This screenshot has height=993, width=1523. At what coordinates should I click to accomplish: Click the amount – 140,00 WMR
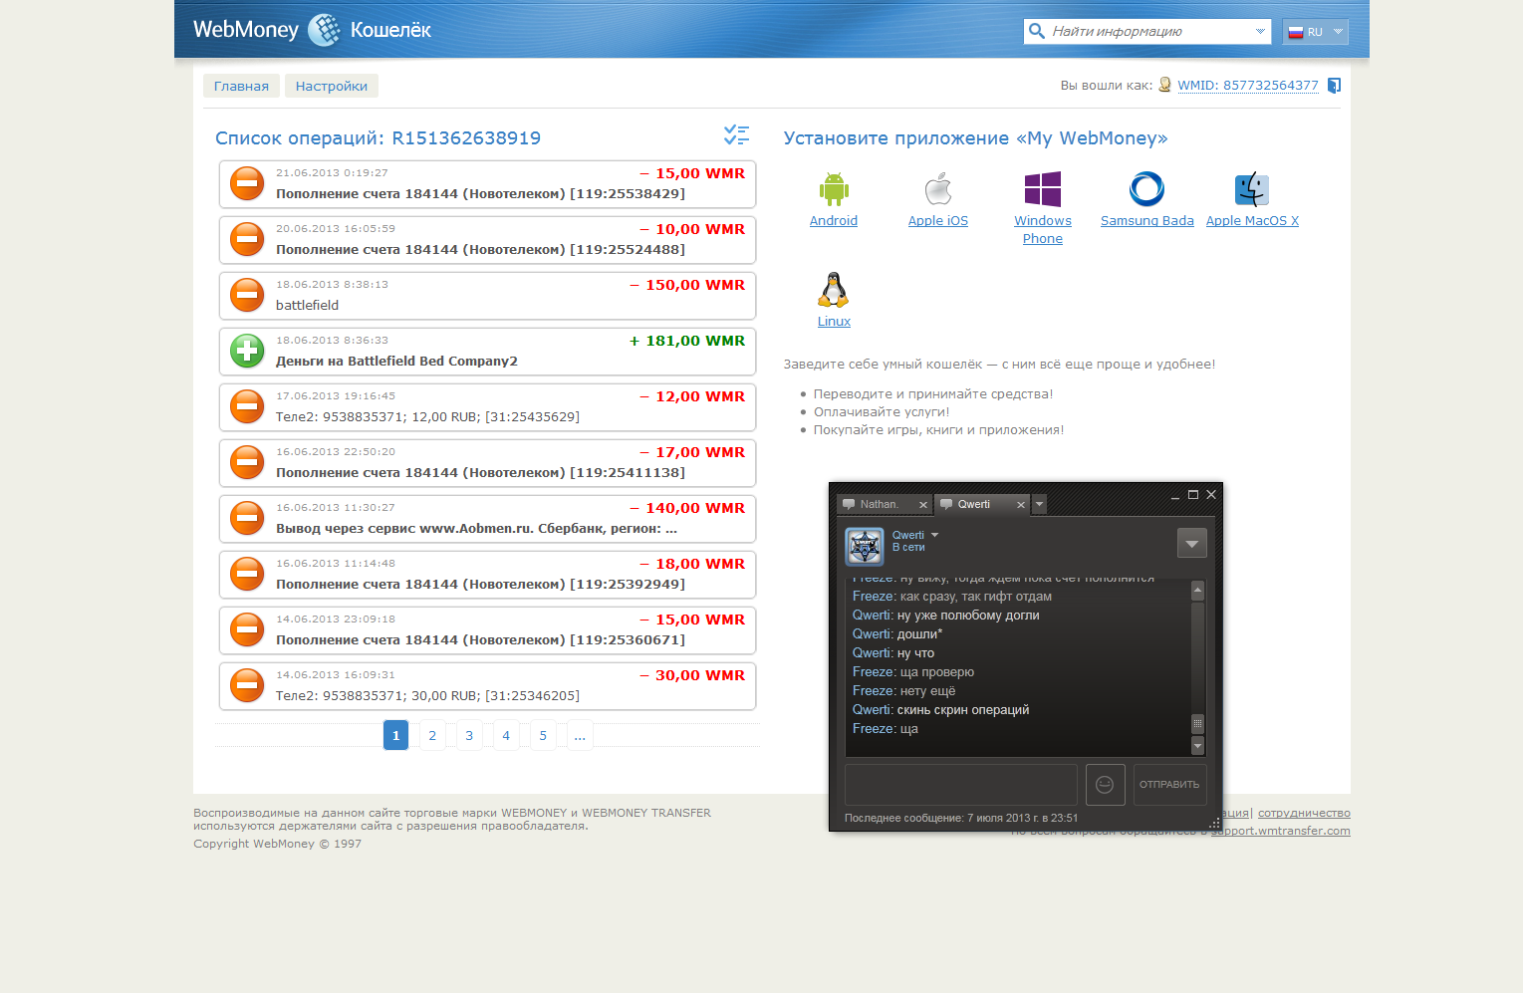click(687, 508)
